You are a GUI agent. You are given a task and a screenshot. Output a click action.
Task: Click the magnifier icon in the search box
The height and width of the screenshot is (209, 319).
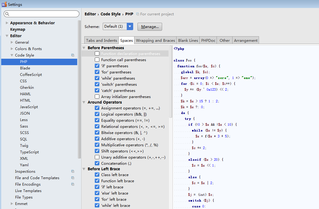(x=7, y=14)
